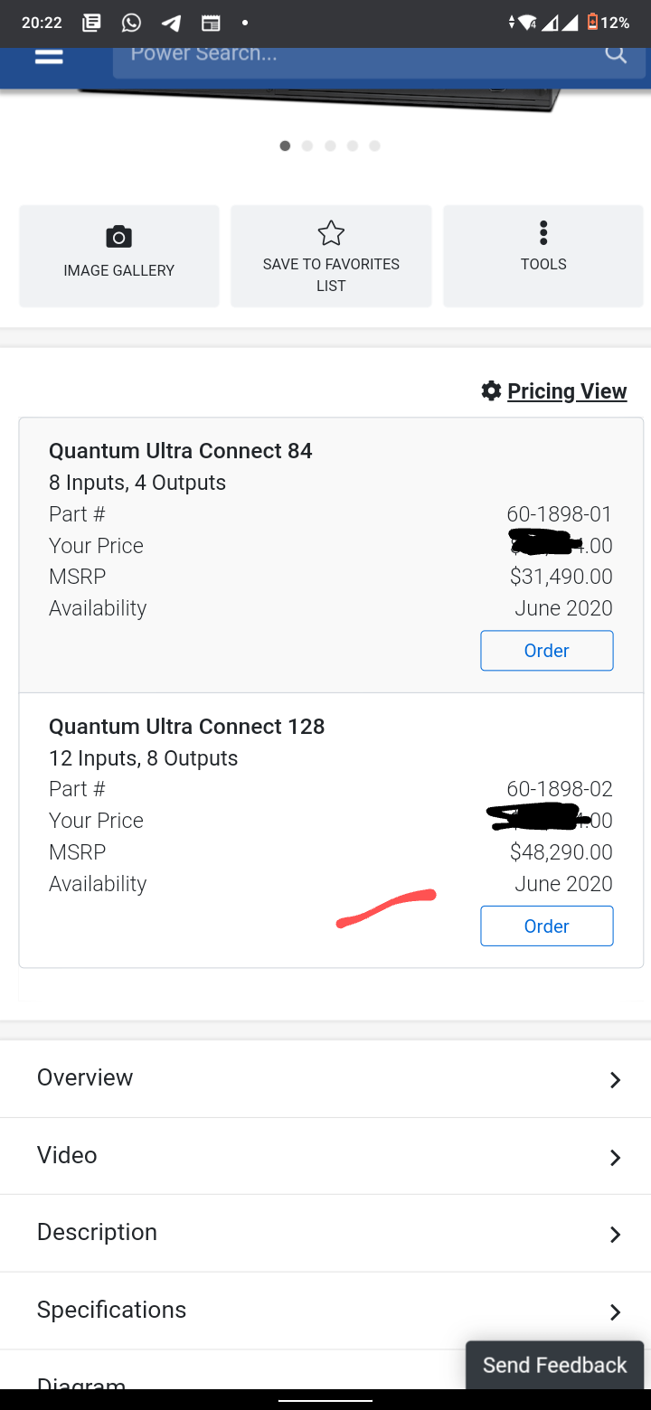Expand the Description section
The height and width of the screenshot is (1410, 651).
325,1233
